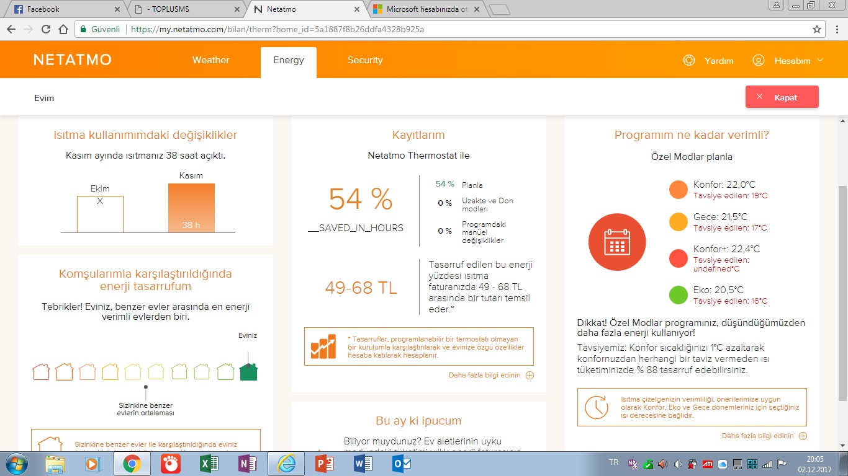Image resolution: width=848 pixels, height=476 pixels.
Task: Click the X icon inside Kapat button
Action: click(759, 97)
